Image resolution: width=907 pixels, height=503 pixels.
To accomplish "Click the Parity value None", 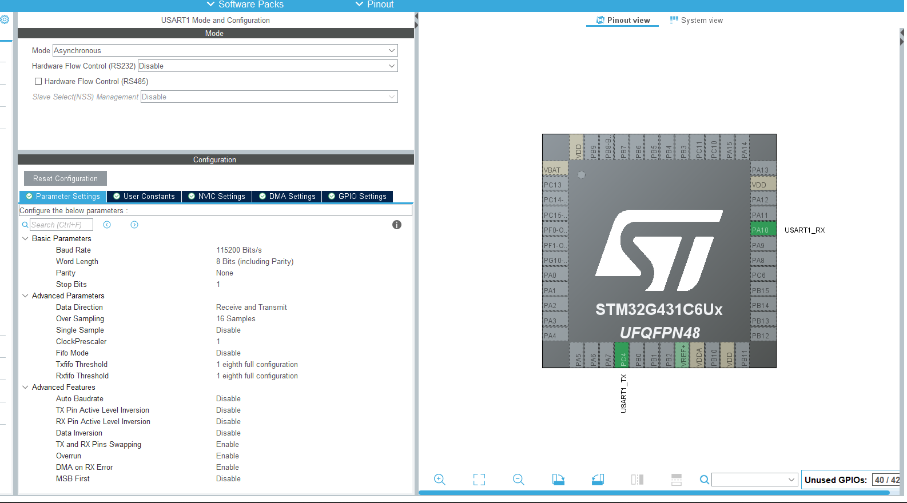I will 225,273.
